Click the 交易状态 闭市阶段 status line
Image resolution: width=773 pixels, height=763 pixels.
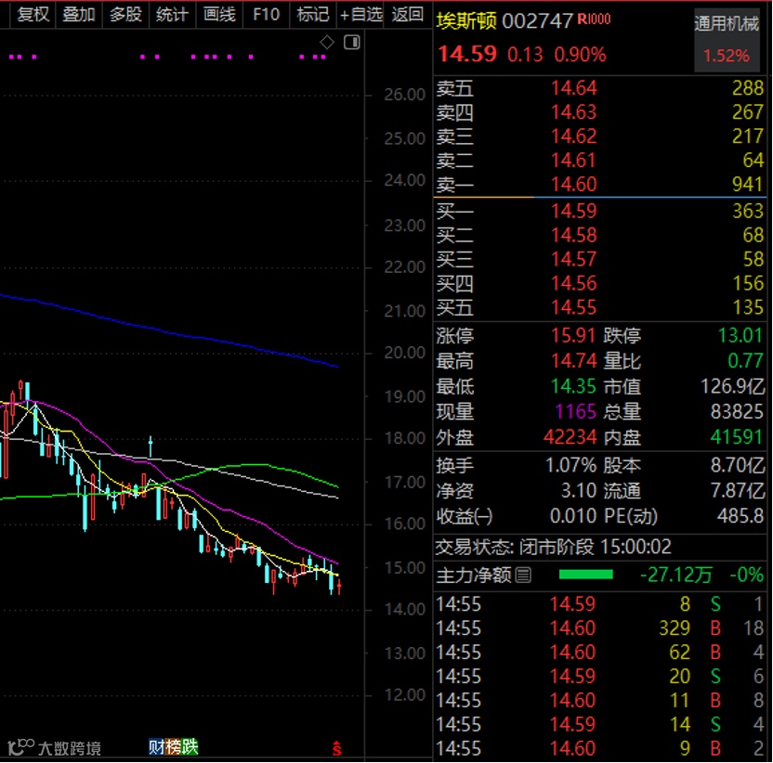pyautogui.click(x=553, y=548)
